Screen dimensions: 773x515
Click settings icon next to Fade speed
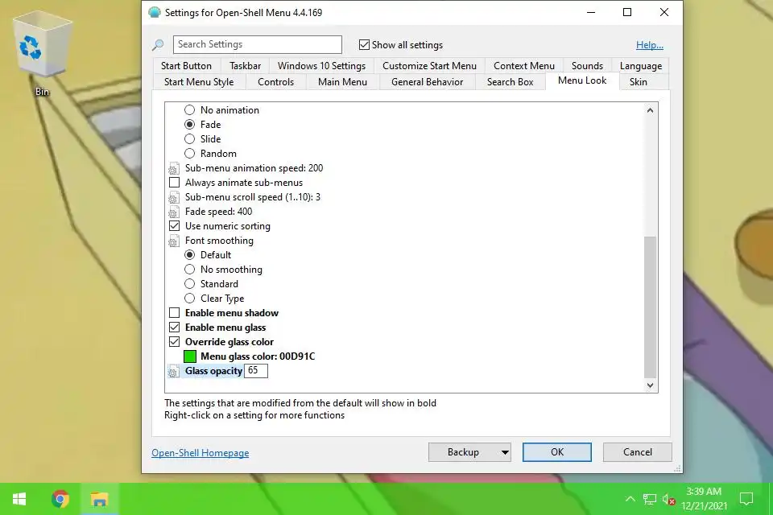(174, 212)
